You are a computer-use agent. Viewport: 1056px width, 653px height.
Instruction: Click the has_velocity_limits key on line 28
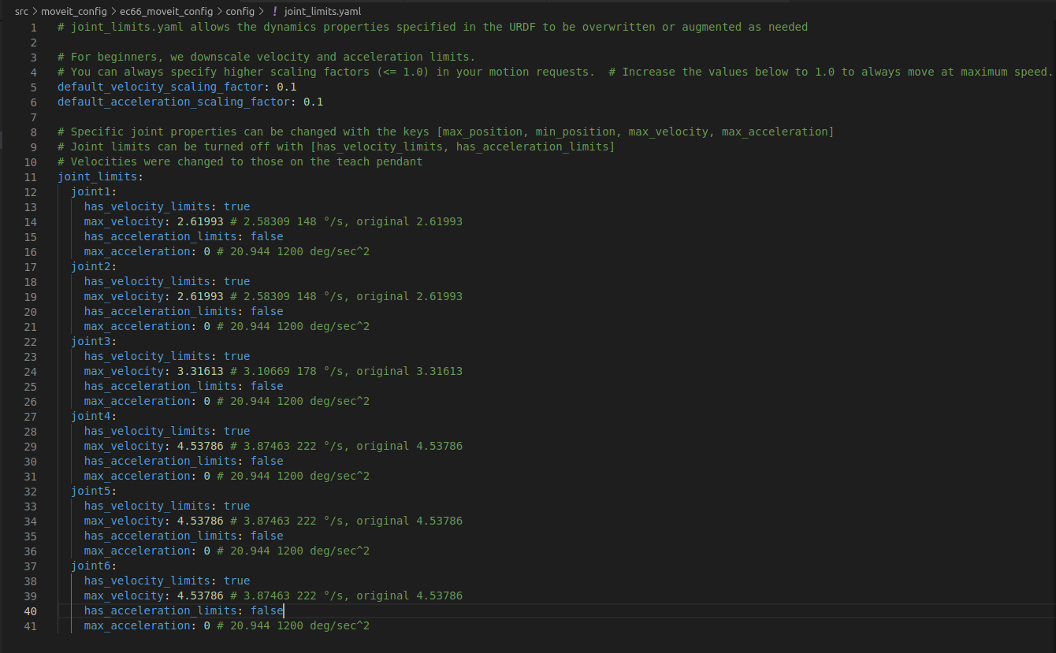147,432
